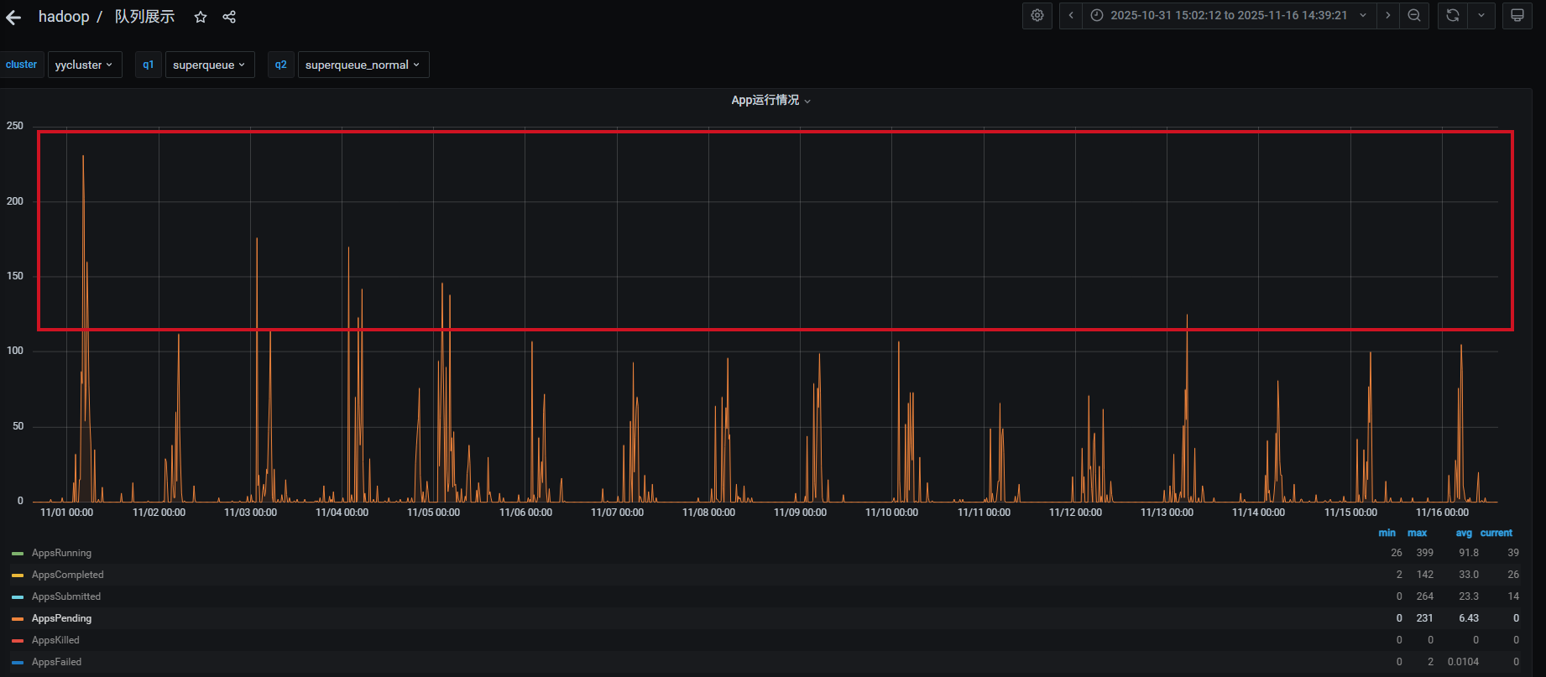Viewport: 1546px width, 677px height.
Task: Click the hadoop folder breadcrumb link
Action: tap(64, 18)
